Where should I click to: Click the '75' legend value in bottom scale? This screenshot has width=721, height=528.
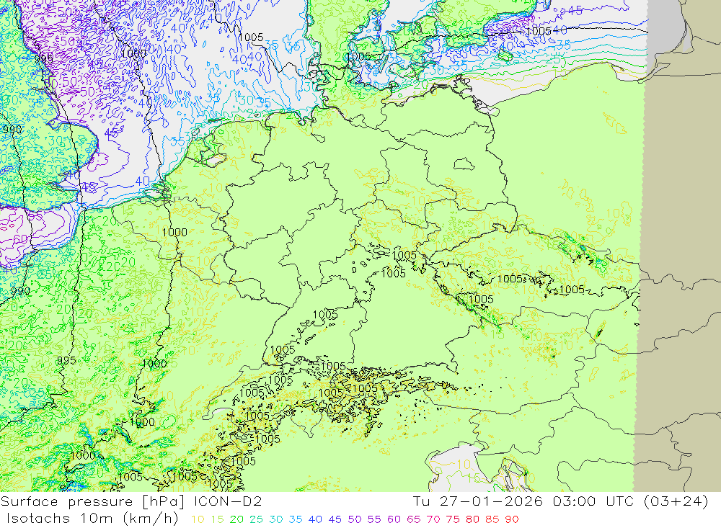(453, 520)
